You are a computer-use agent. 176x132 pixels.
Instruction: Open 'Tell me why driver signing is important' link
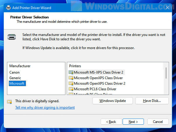[45, 107]
